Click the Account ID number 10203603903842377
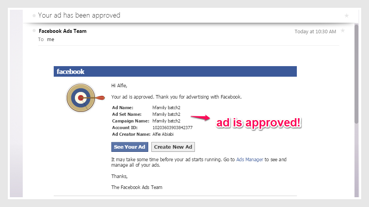Image resolution: width=369 pixels, height=207 pixels. (173, 128)
